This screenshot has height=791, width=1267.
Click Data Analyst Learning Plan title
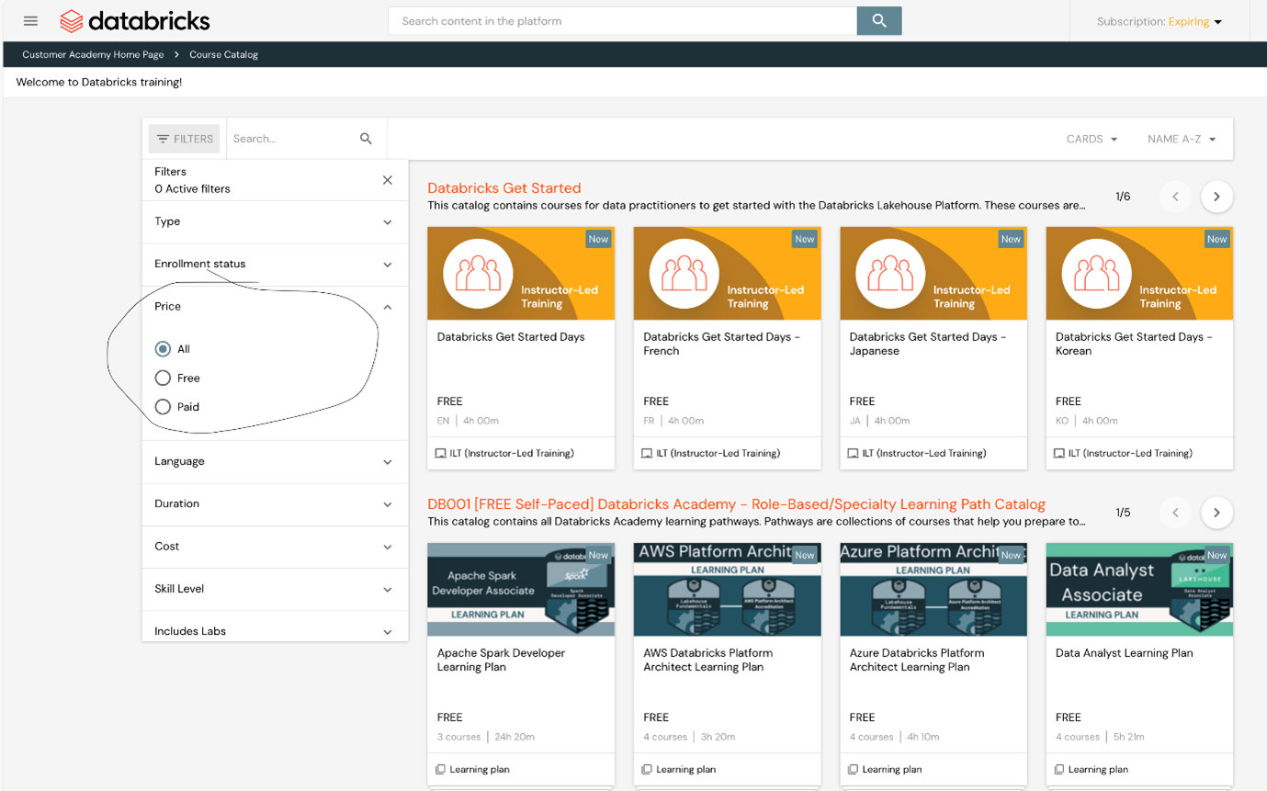(x=1125, y=653)
